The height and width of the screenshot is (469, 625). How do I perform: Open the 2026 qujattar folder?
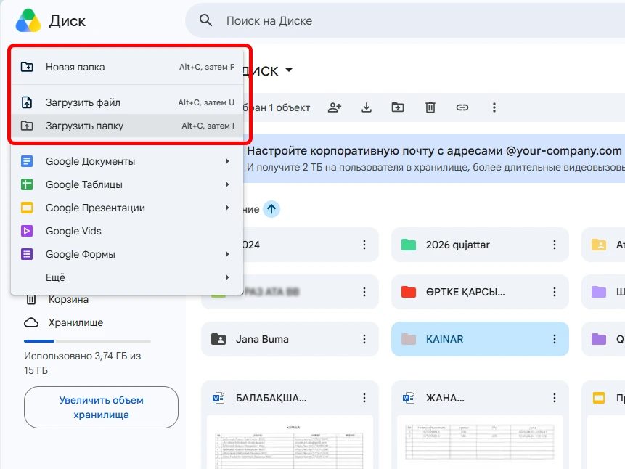(x=480, y=245)
